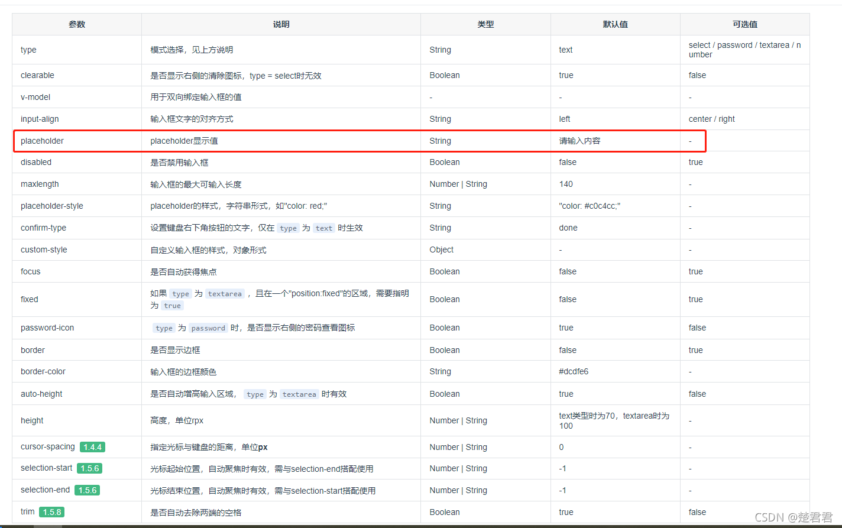Select the password code tag in password-icon row
Viewport: 842px width, 528px height.
tap(208, 328)
